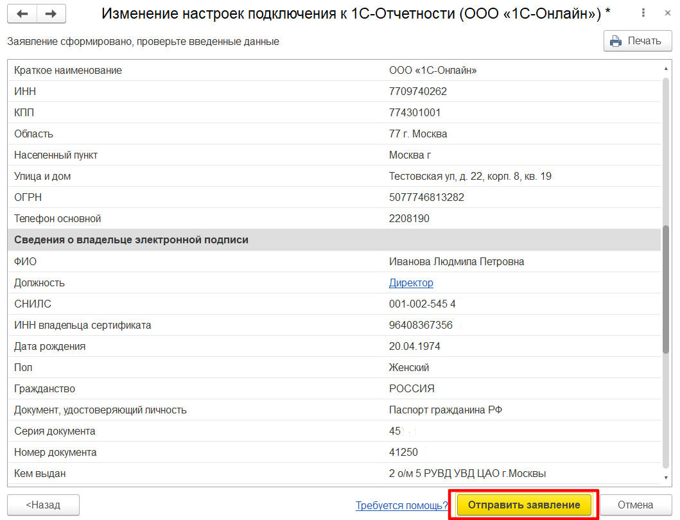Open the Директор position link
680x520 pixels.
coord(411,282)
